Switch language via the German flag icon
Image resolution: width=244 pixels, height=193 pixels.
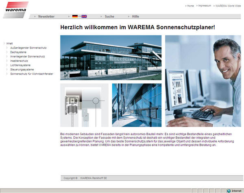75,16
